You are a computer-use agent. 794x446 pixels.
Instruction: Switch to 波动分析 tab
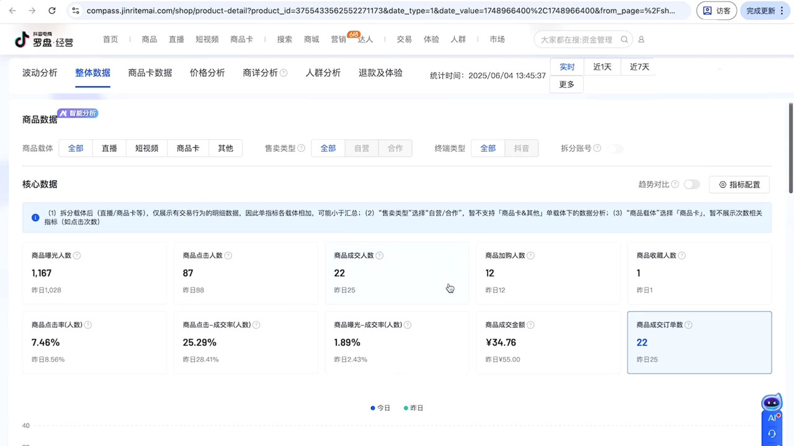[40, 73]
